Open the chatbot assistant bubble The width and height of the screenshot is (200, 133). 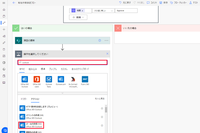5,130
